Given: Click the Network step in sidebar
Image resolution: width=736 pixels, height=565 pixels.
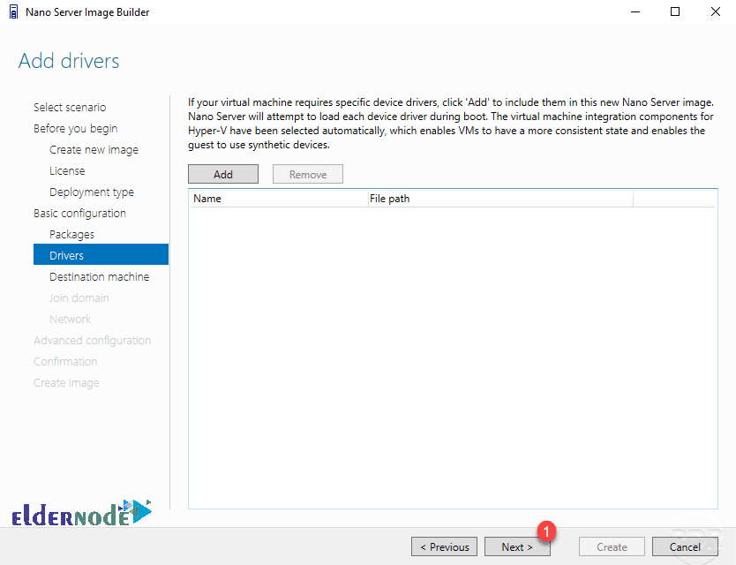Looking at the screenshot, I should pyautogui.click(x=70, y=319).
